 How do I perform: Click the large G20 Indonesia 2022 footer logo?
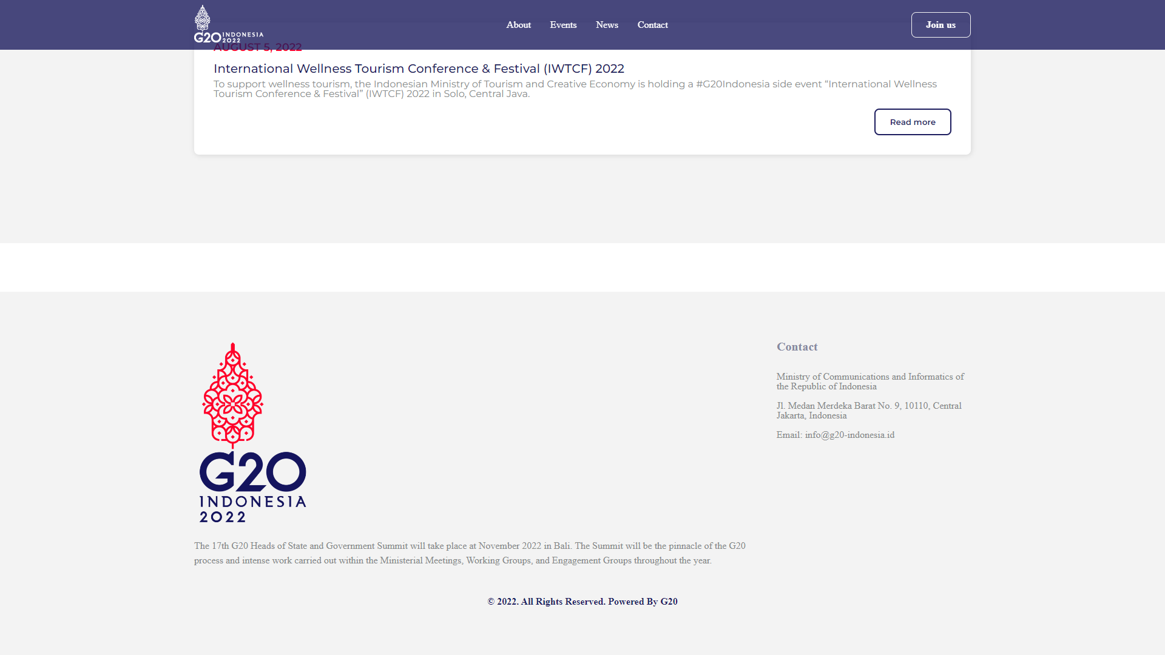click(x=253, y=432)
